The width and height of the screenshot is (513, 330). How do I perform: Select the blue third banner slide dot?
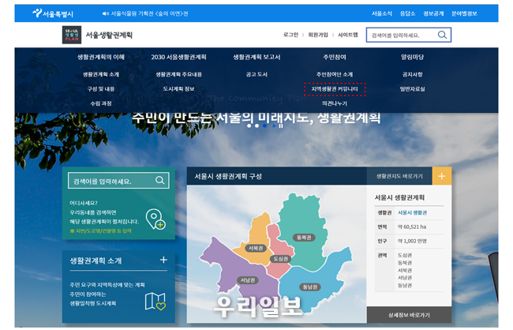click(265, 126)
